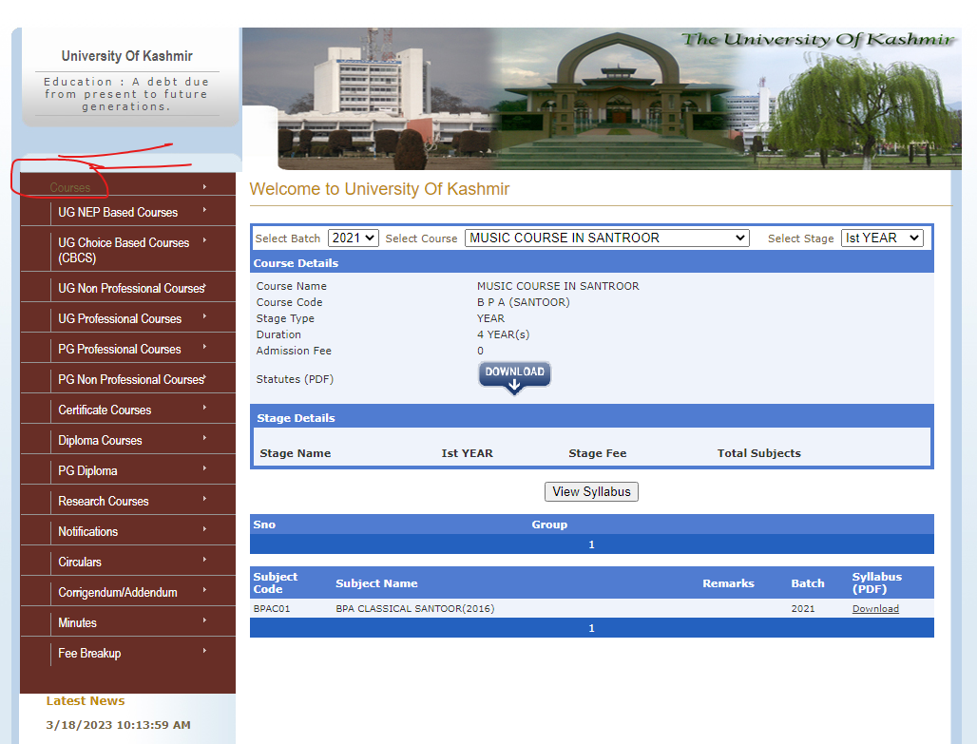Expand arrow beside Diploma Courses
This screenshot has width=977, height=744.
click(x=204, y=438)
